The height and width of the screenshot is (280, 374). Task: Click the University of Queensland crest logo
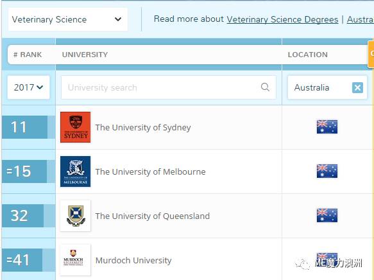(x=75, y=216)
